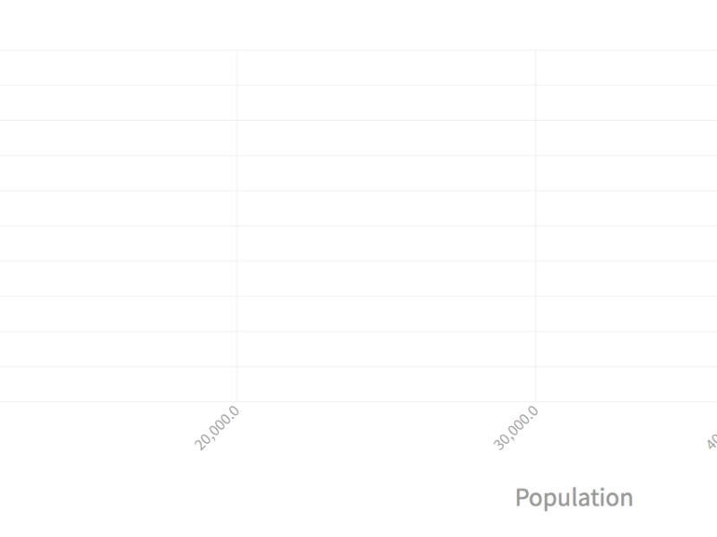Click where 30,000.0 gridline meets top gridline
The width and height of the screenshot is (717, 537).
pyautogui.click(x=536, y=50)
